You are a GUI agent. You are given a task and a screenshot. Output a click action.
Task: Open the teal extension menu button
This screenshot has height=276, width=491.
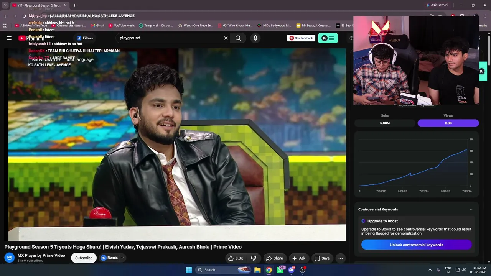click(328, 38)
